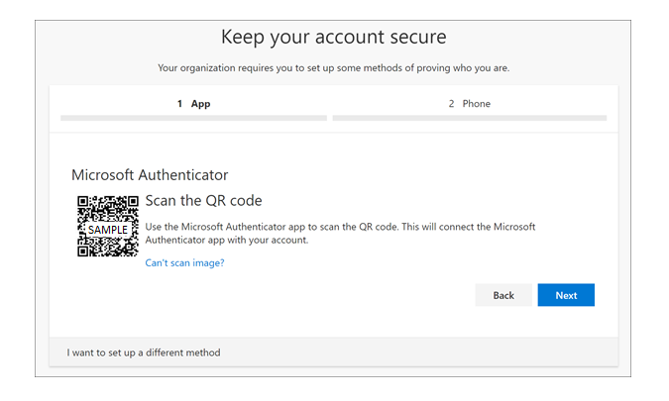Viewport: 669px width, 401px height.
Task: Click the top-right finder square of the QR code
Action: [133, 201]
